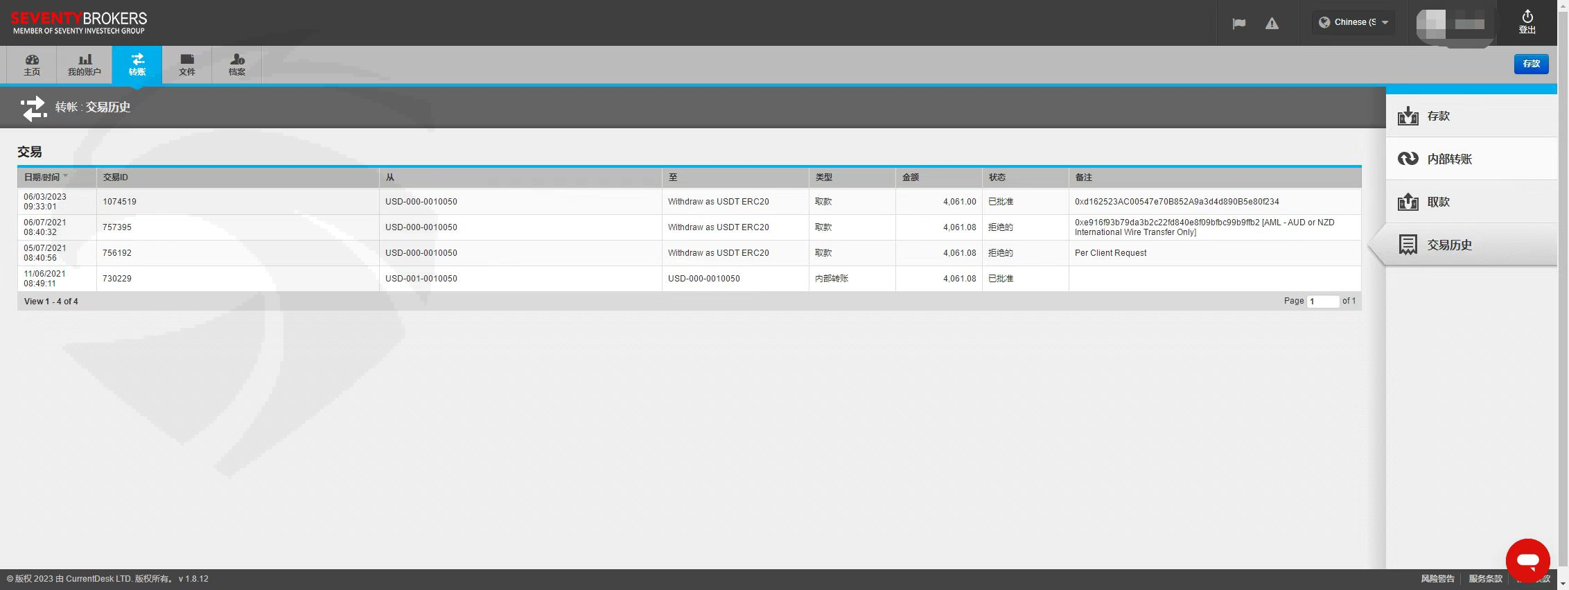This screenshot has width=1569, height=590.
Task: Click the 状态 column header
Action: click(x=1025, y=177)
